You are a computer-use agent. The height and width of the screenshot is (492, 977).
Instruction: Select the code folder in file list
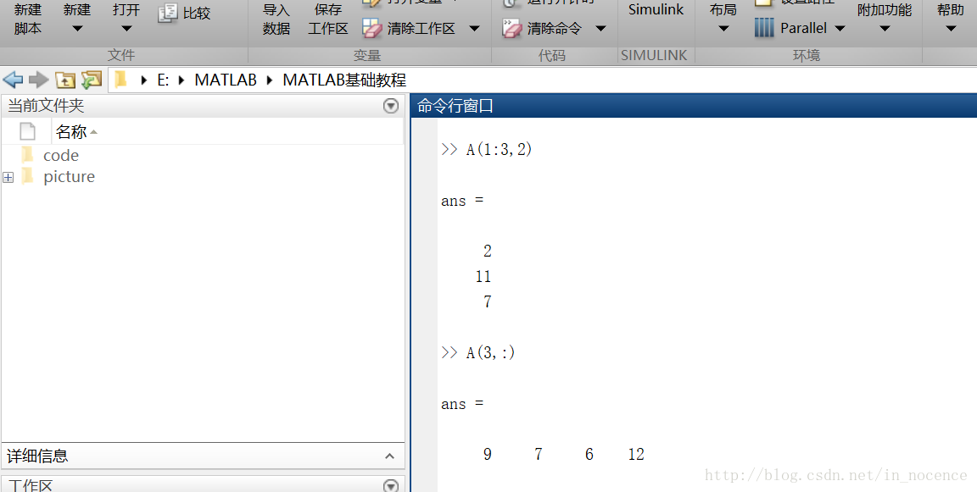60,156
